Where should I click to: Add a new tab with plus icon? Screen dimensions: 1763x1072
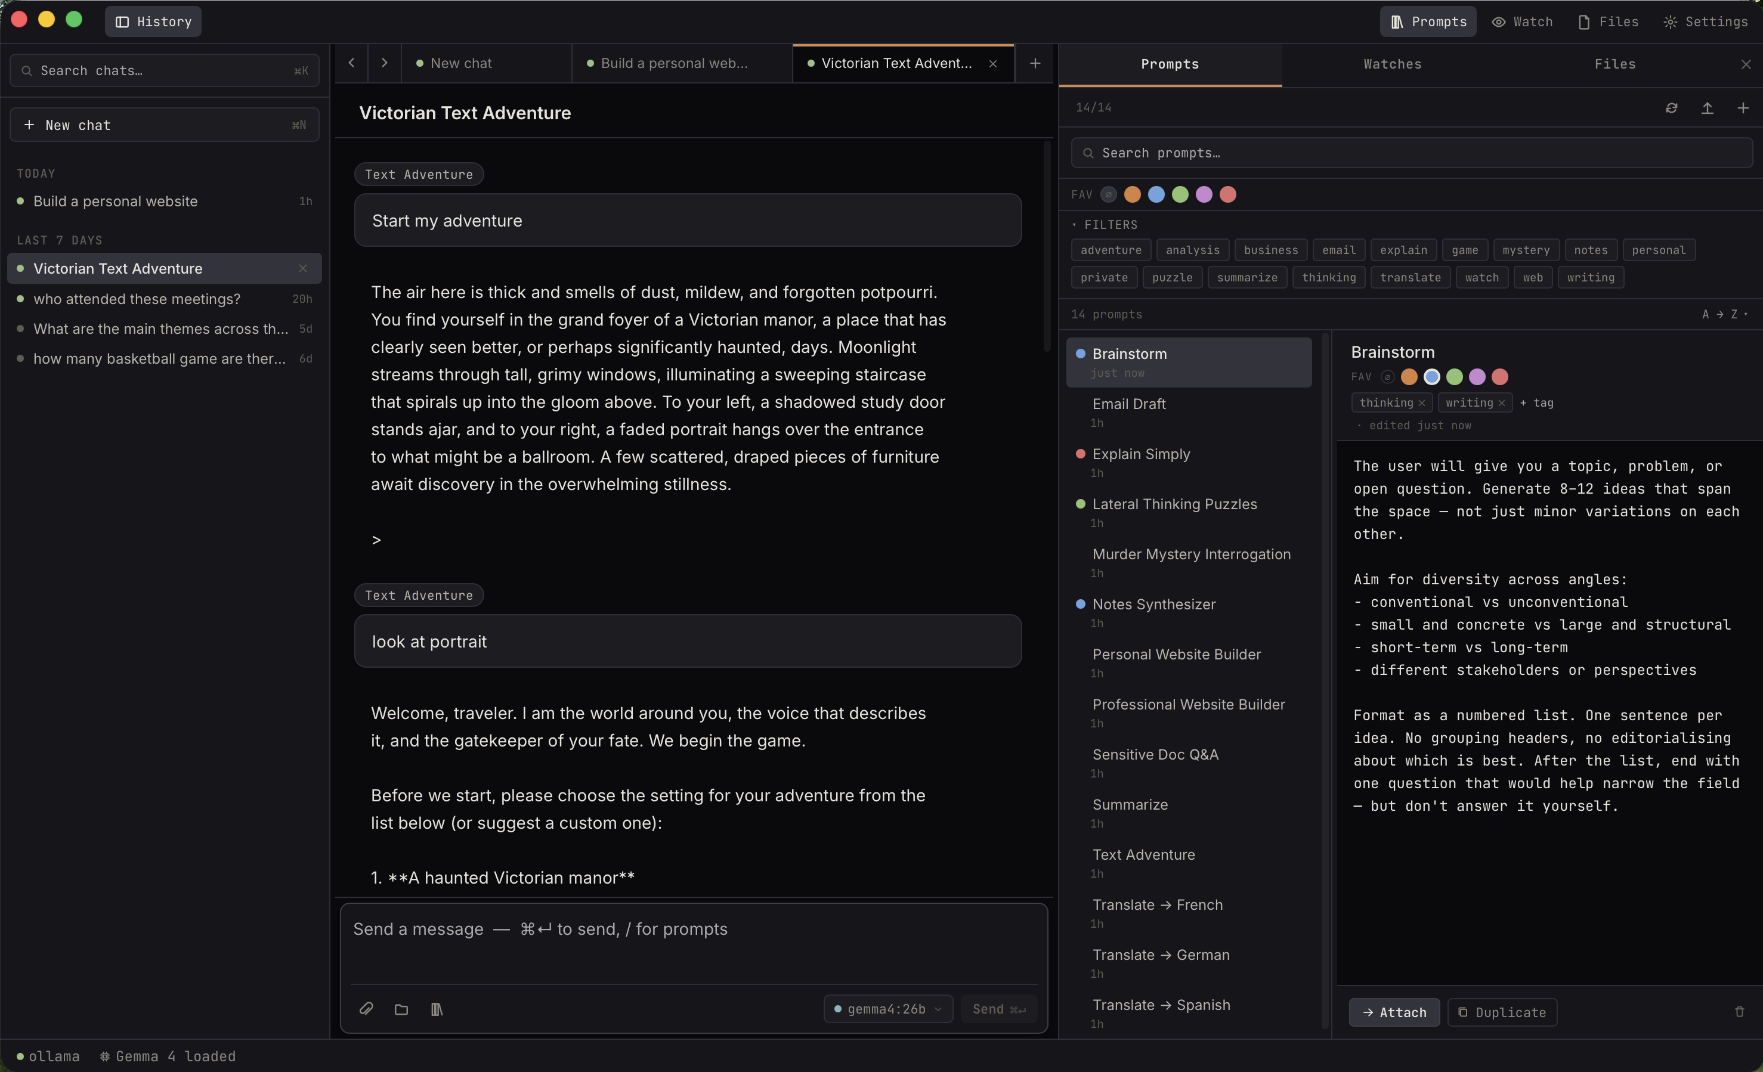click(1035, 63)
